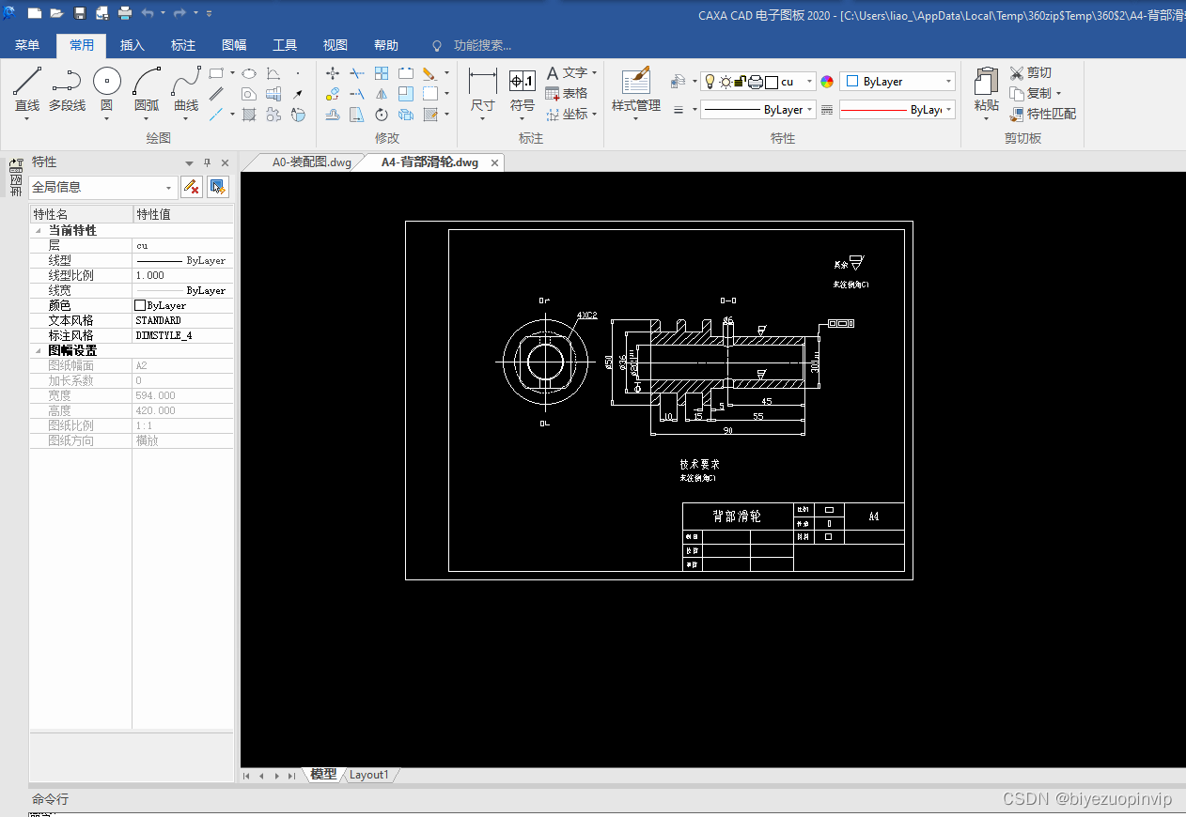1186x817 pixels.
Task: Click the layer manager icon in 特性 group
Action: coord(678,82)
